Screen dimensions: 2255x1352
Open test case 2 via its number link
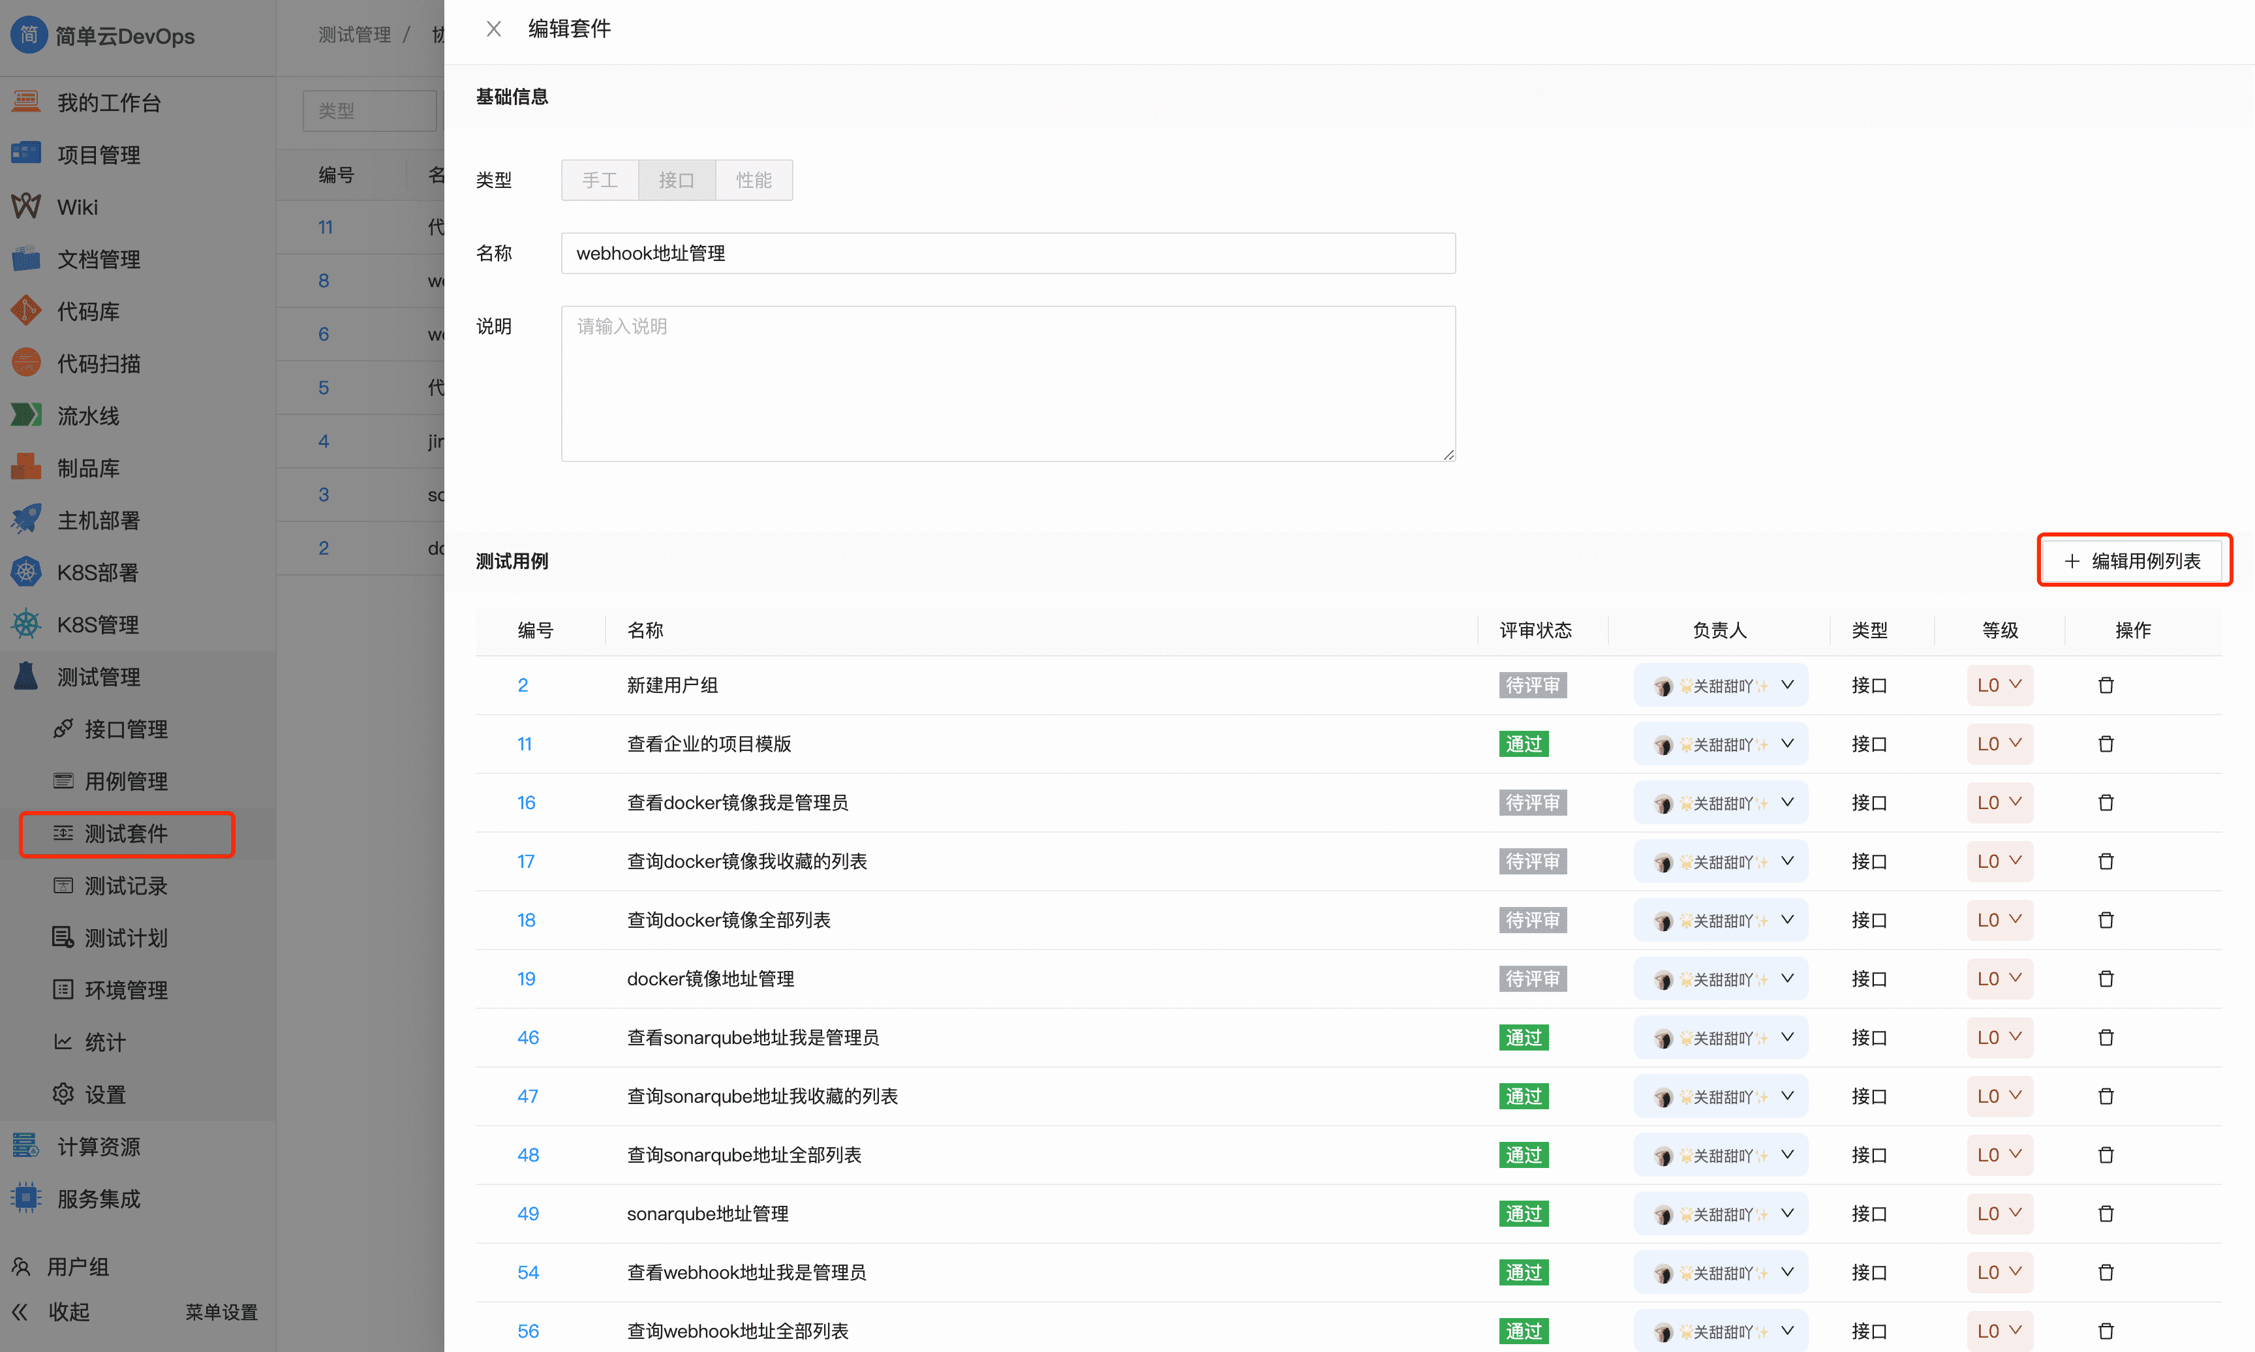(x=524, y=684)
